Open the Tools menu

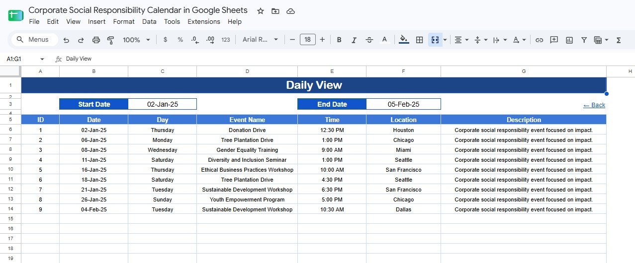coord(172,21)
